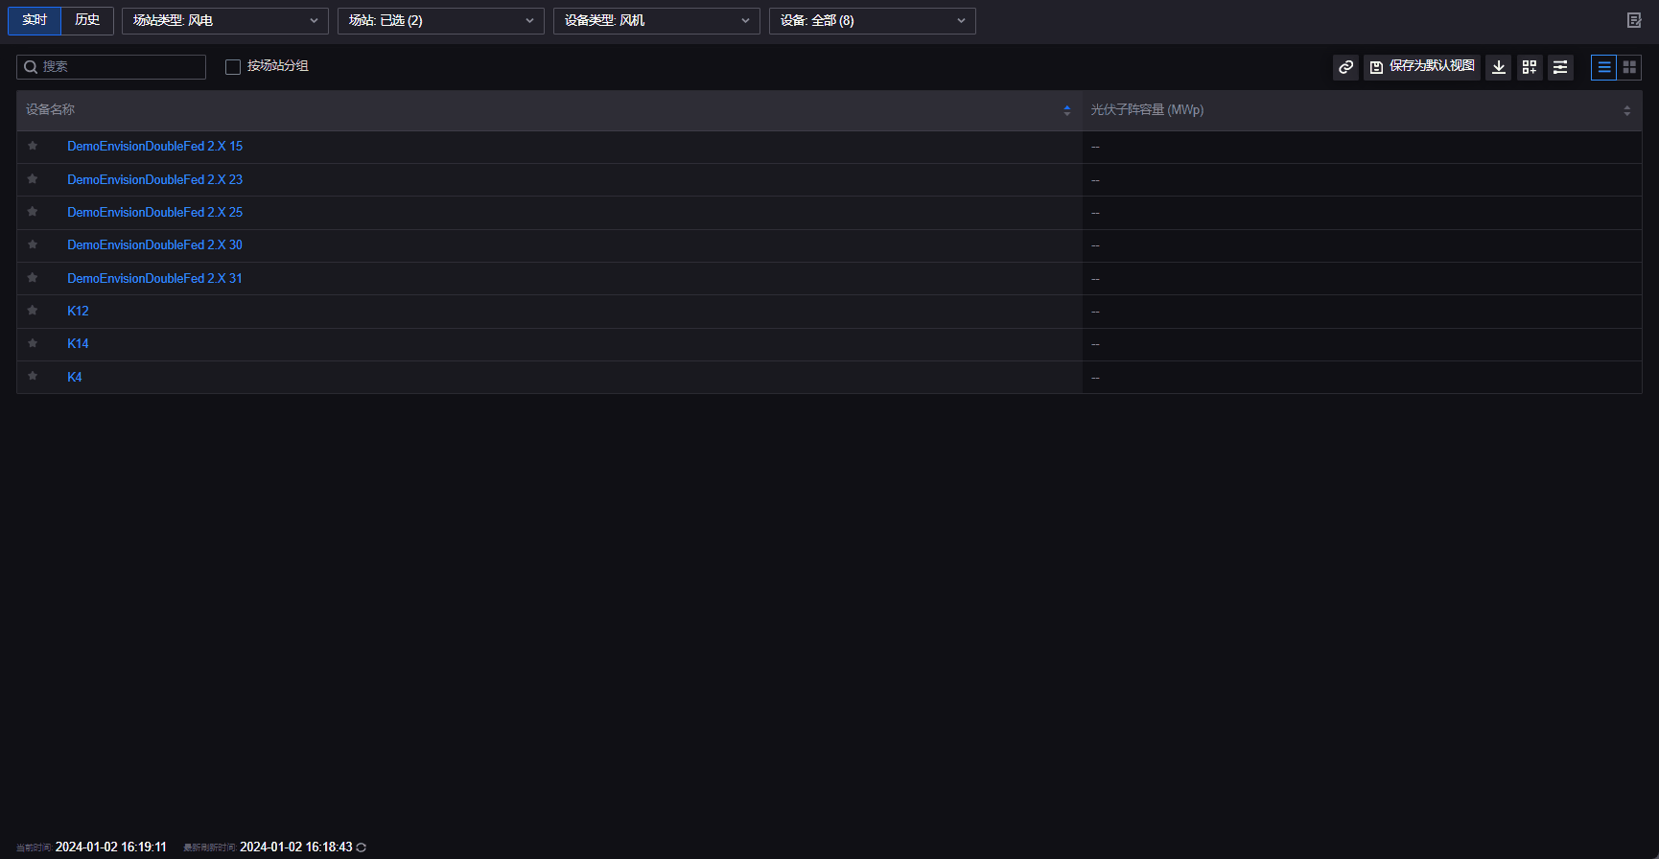
Task: Select the 实时 tab
Action: (x=35, y=20)
